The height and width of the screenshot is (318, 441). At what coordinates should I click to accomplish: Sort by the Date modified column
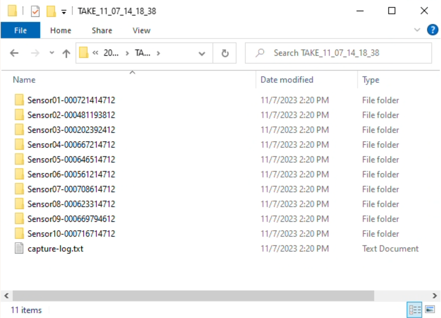tap(287, 80)
